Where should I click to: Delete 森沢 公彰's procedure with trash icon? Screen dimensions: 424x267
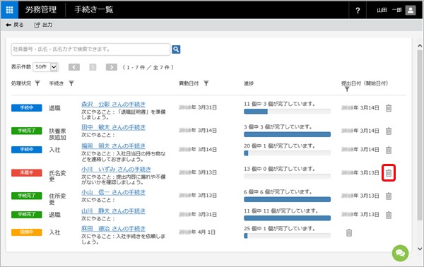coord(389,108)
